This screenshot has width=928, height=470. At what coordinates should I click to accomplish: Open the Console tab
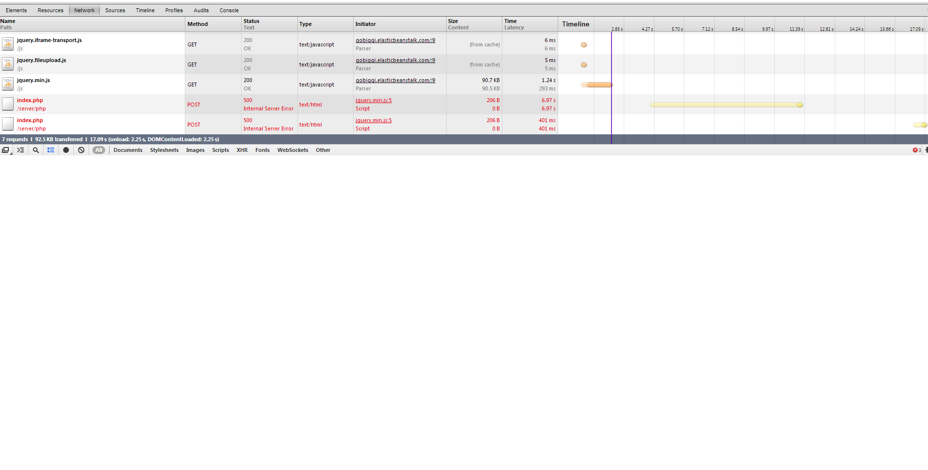(x=229, y=10)
